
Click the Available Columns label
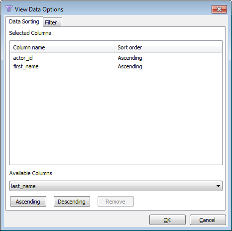pos(31,173)
